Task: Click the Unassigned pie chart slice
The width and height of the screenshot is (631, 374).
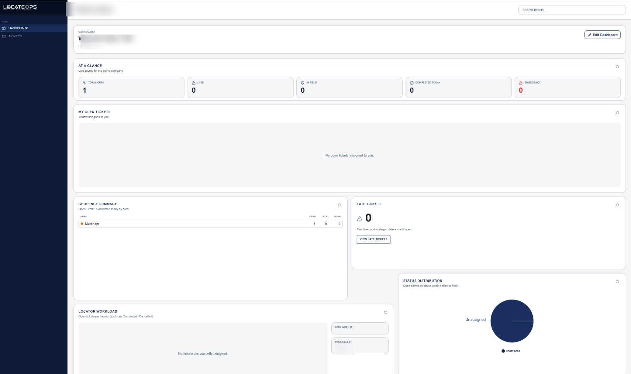Action: coord(512,321)
